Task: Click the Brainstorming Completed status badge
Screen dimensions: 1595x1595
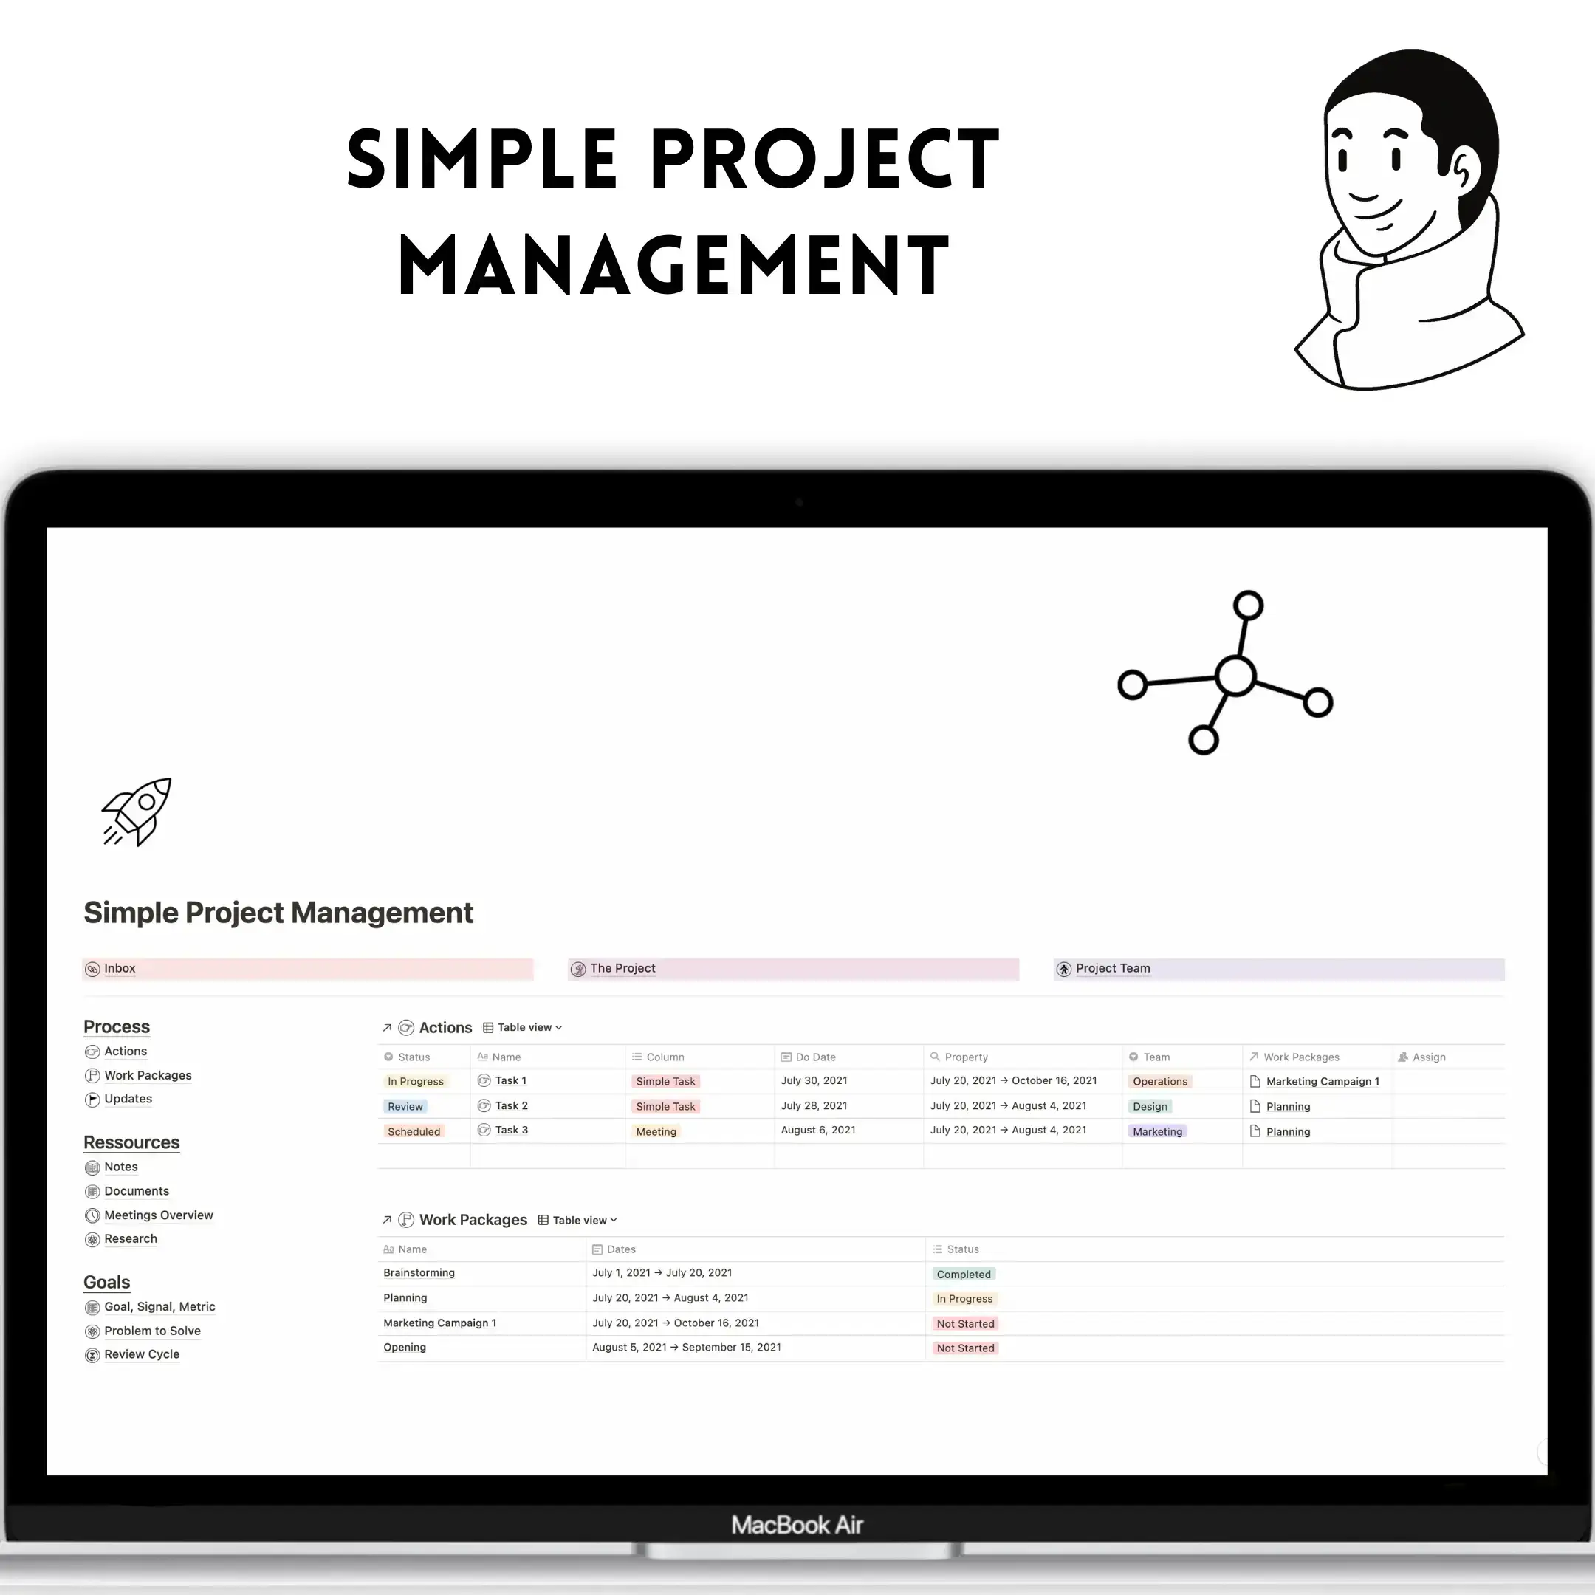Action: [963, 1274]
